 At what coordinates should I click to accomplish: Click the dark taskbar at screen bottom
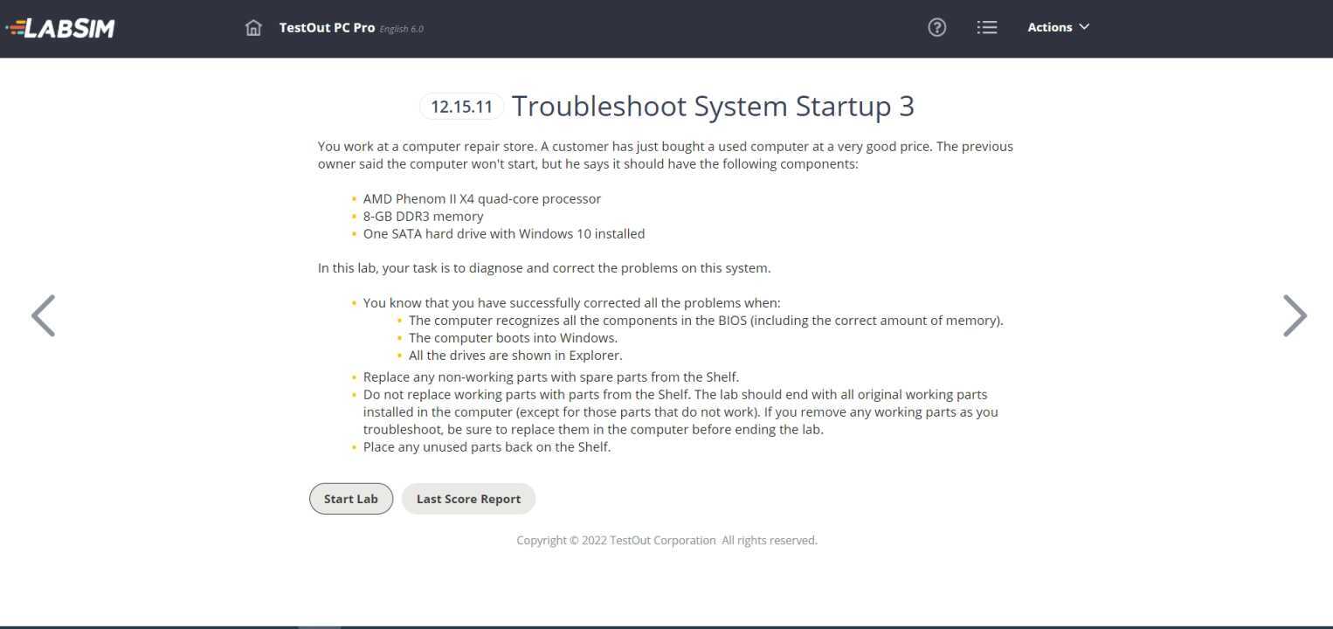point(666,625)
